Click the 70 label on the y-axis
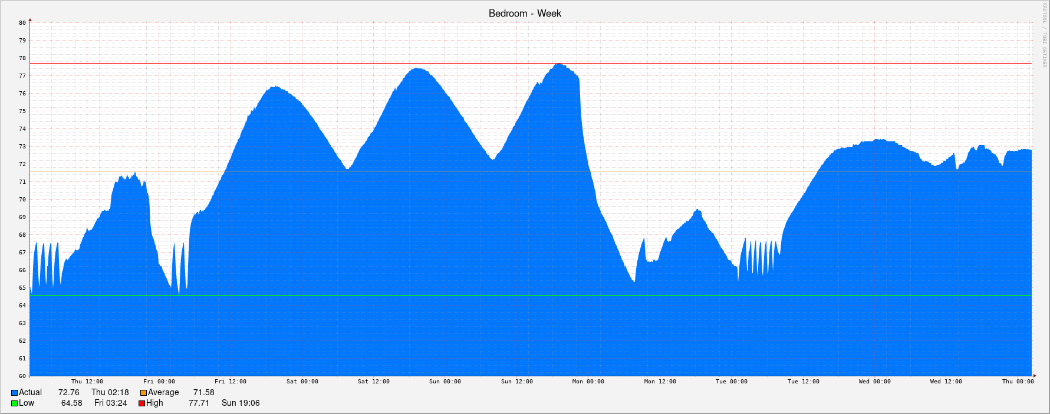This screenshot has width=1050, height=414. [22, 200]
